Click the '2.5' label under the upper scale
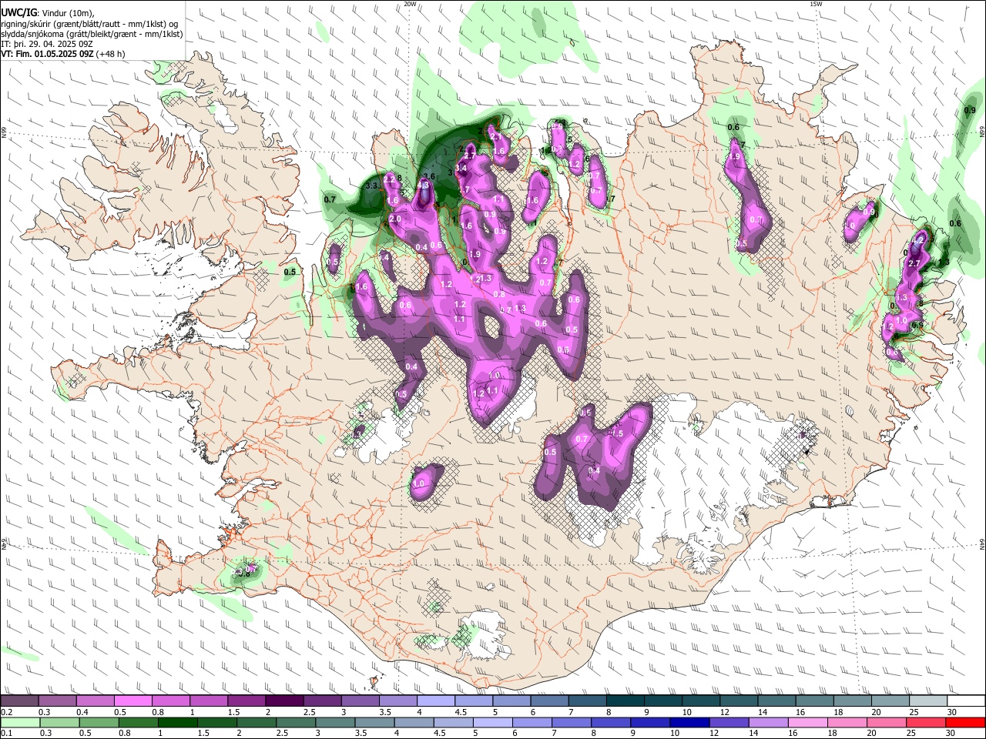Viewport: 986px width, 739px height. point(309,712)
